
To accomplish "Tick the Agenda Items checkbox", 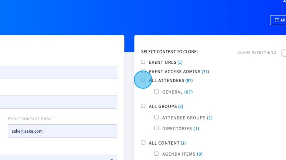I will tap(157, 154).
